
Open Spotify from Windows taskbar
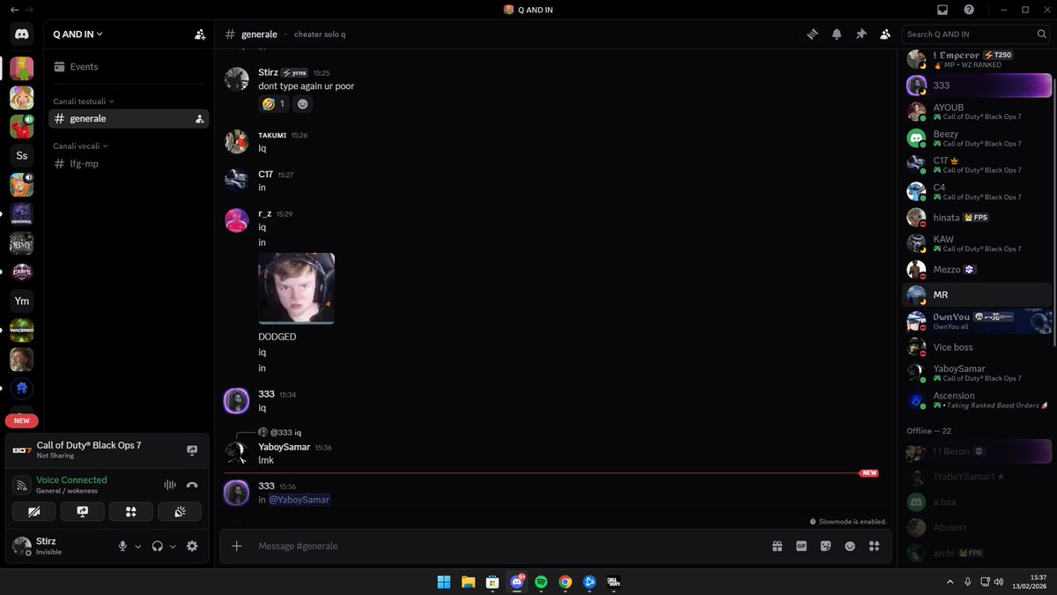[x=541, y=582]
